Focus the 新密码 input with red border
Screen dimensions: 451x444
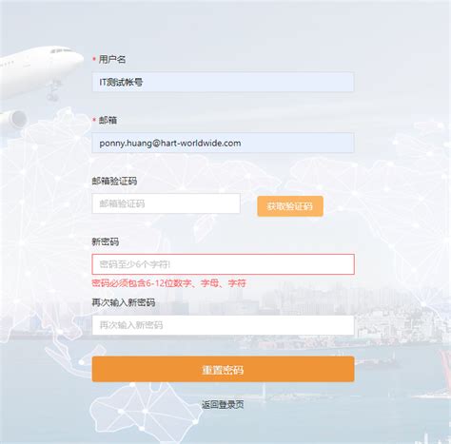pyautogui.click(x=223, y=264)
